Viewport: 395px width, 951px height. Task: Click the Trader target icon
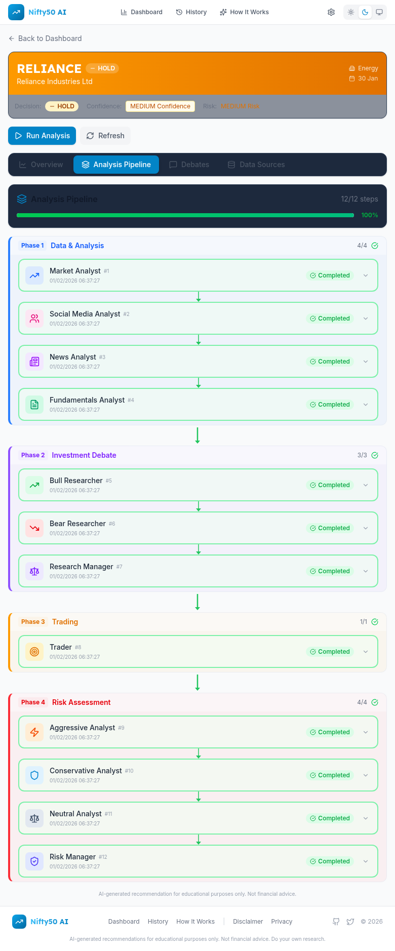(x=34, y=652)
